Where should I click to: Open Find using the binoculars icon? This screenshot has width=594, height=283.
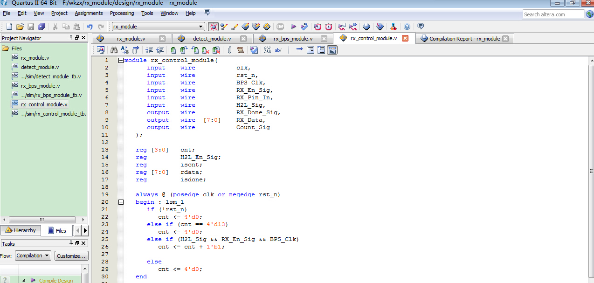click(114, 50)
